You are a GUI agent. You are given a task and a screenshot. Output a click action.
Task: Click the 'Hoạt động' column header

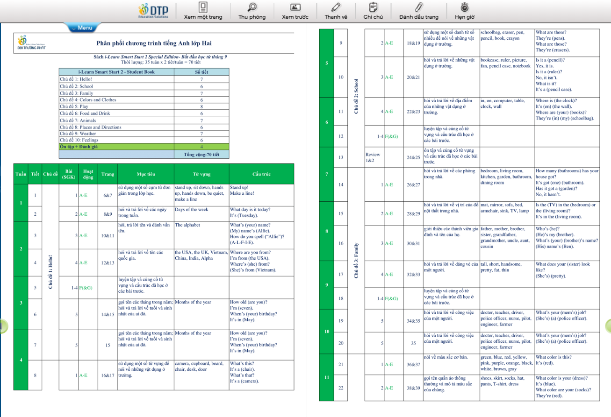[x=88, y=174]
